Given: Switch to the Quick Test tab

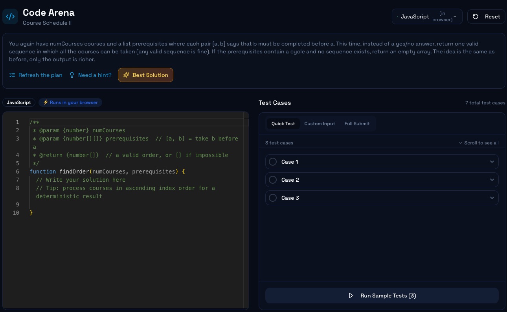Looking at the screenshot, I should coord(283,124).
